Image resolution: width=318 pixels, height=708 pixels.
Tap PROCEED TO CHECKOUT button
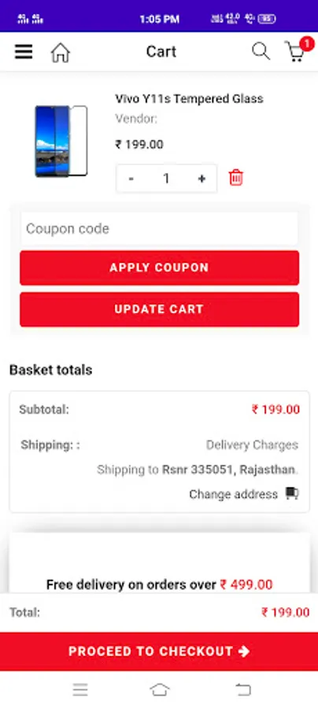pos(159,651)
